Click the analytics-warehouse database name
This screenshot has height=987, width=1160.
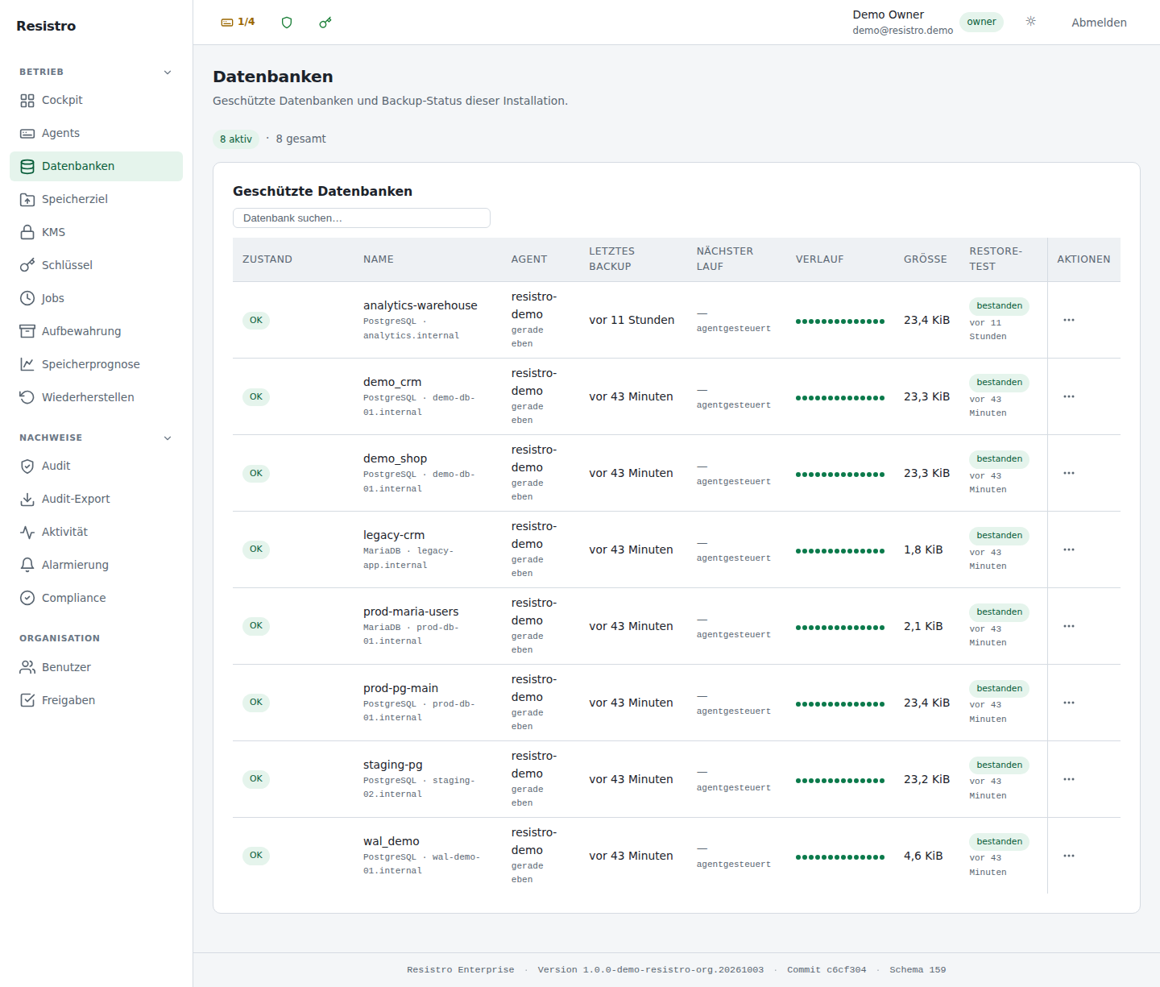point(420,305)
